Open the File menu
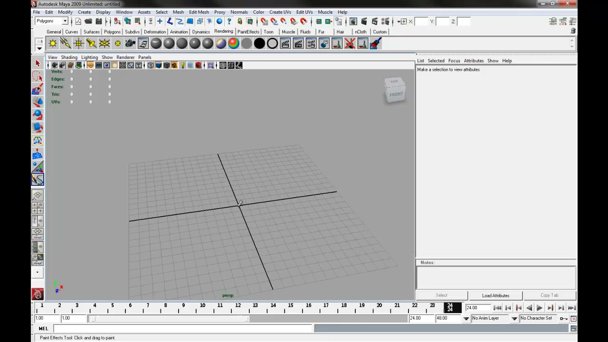 click(37, 12)
